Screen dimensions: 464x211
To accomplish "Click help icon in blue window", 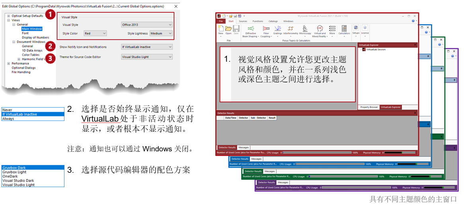I will pyautogui.click(x=426, y=32).
